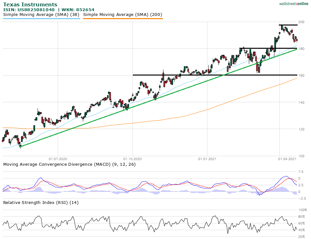
Task: Click the 80% RSI scale label
Action: (302, 217)
